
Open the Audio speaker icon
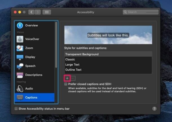pos(20,89)
